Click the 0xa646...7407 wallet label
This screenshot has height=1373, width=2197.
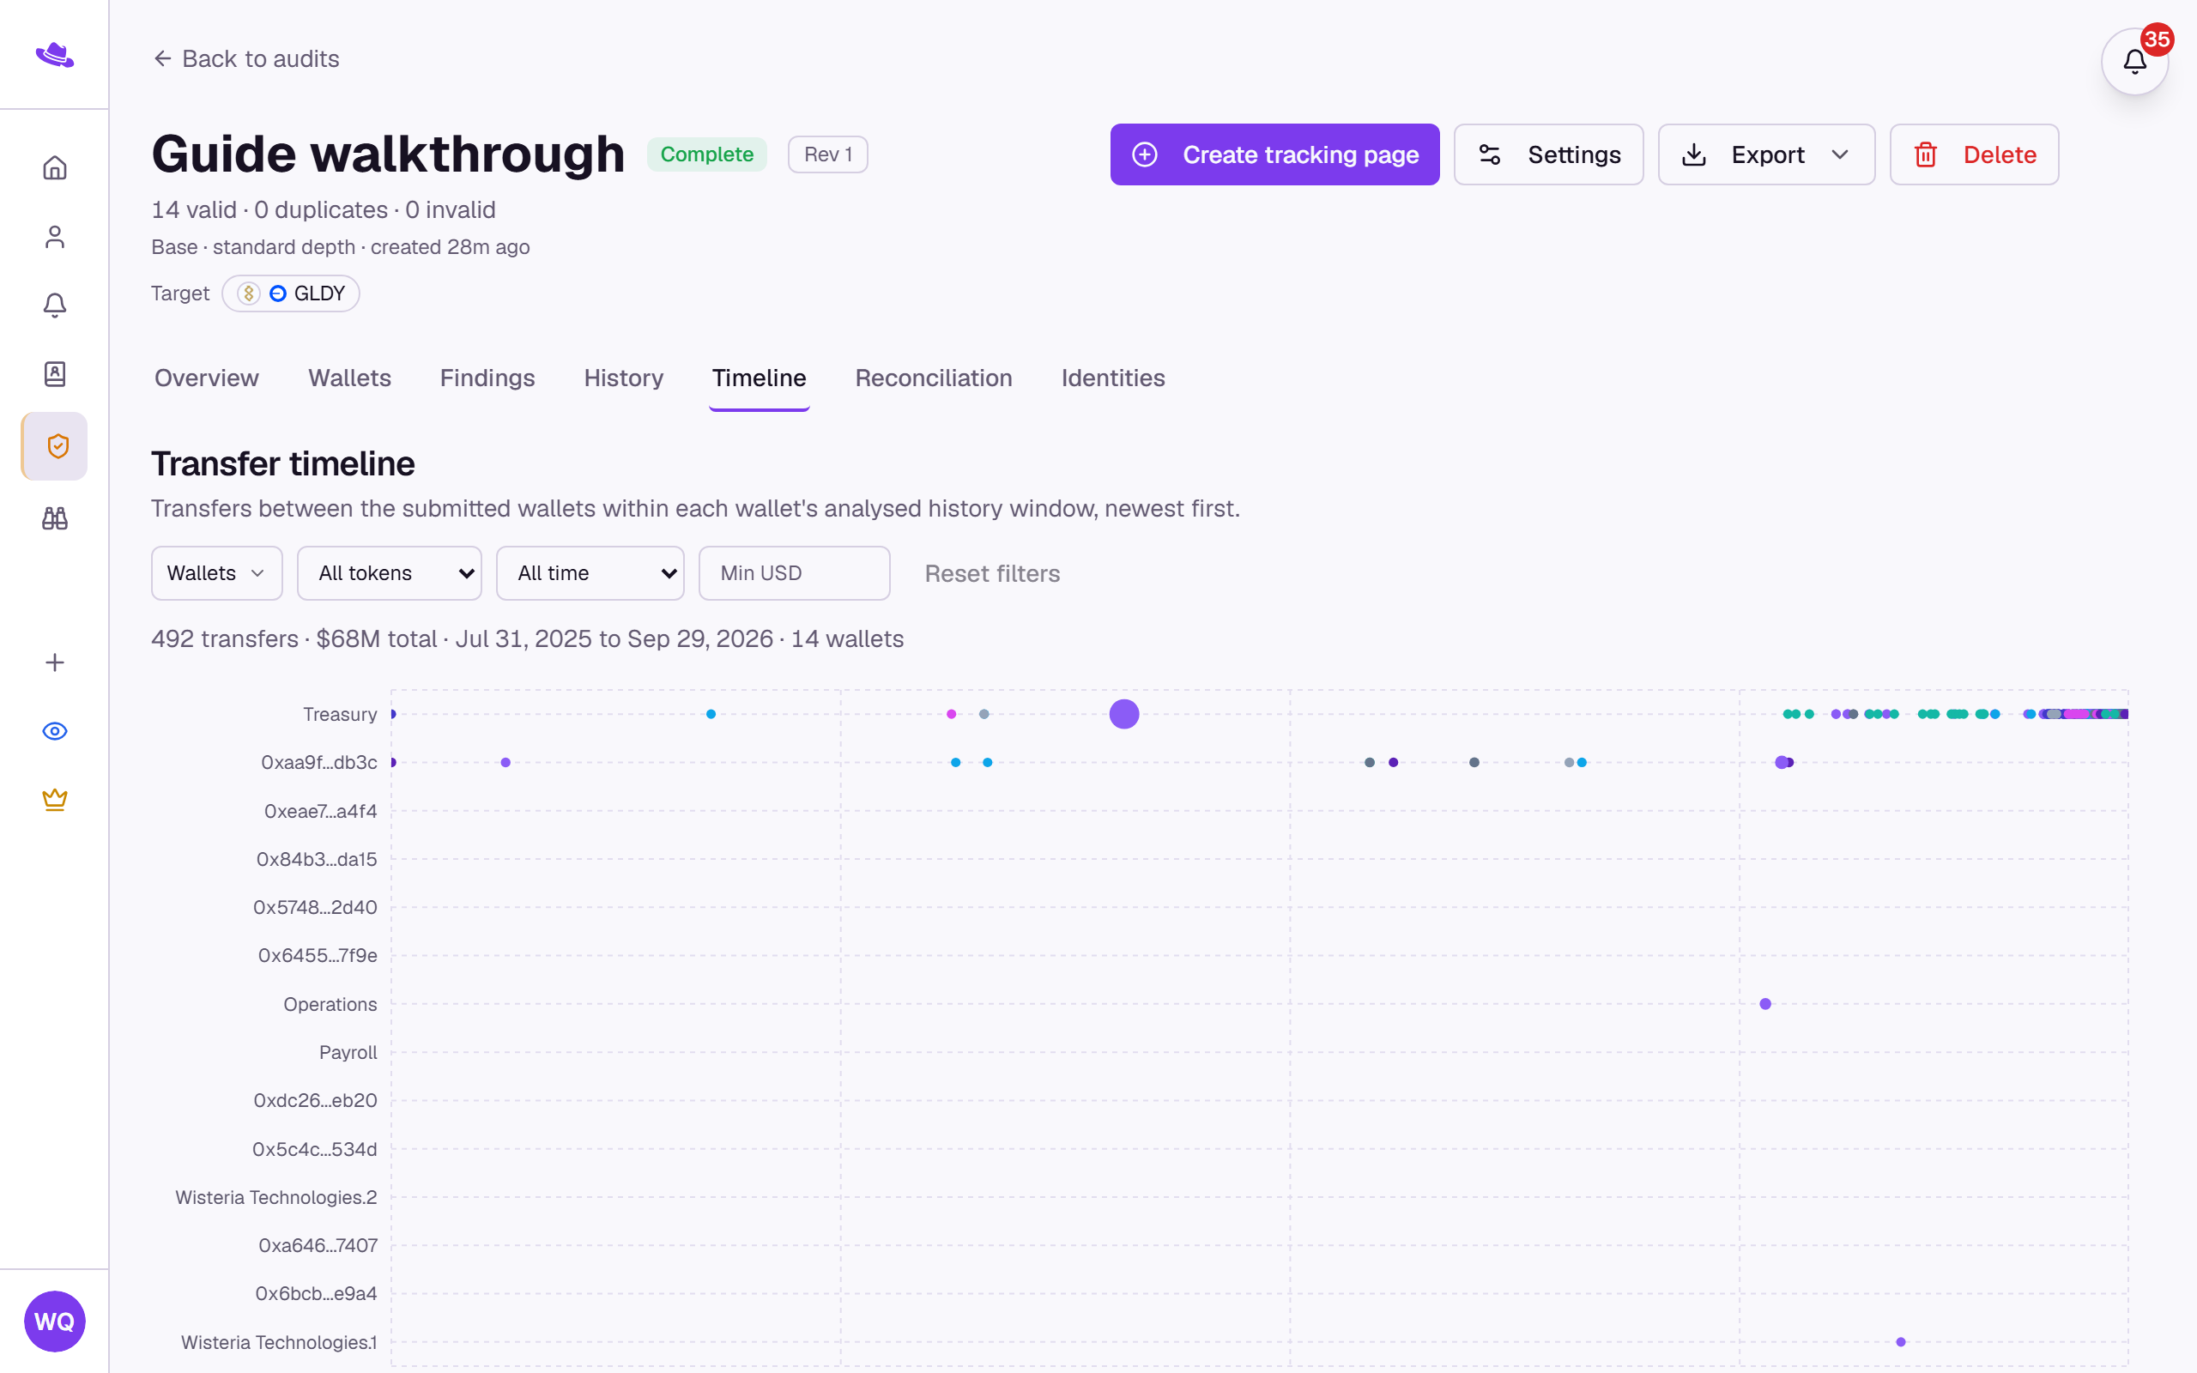tap(318, 1246)
